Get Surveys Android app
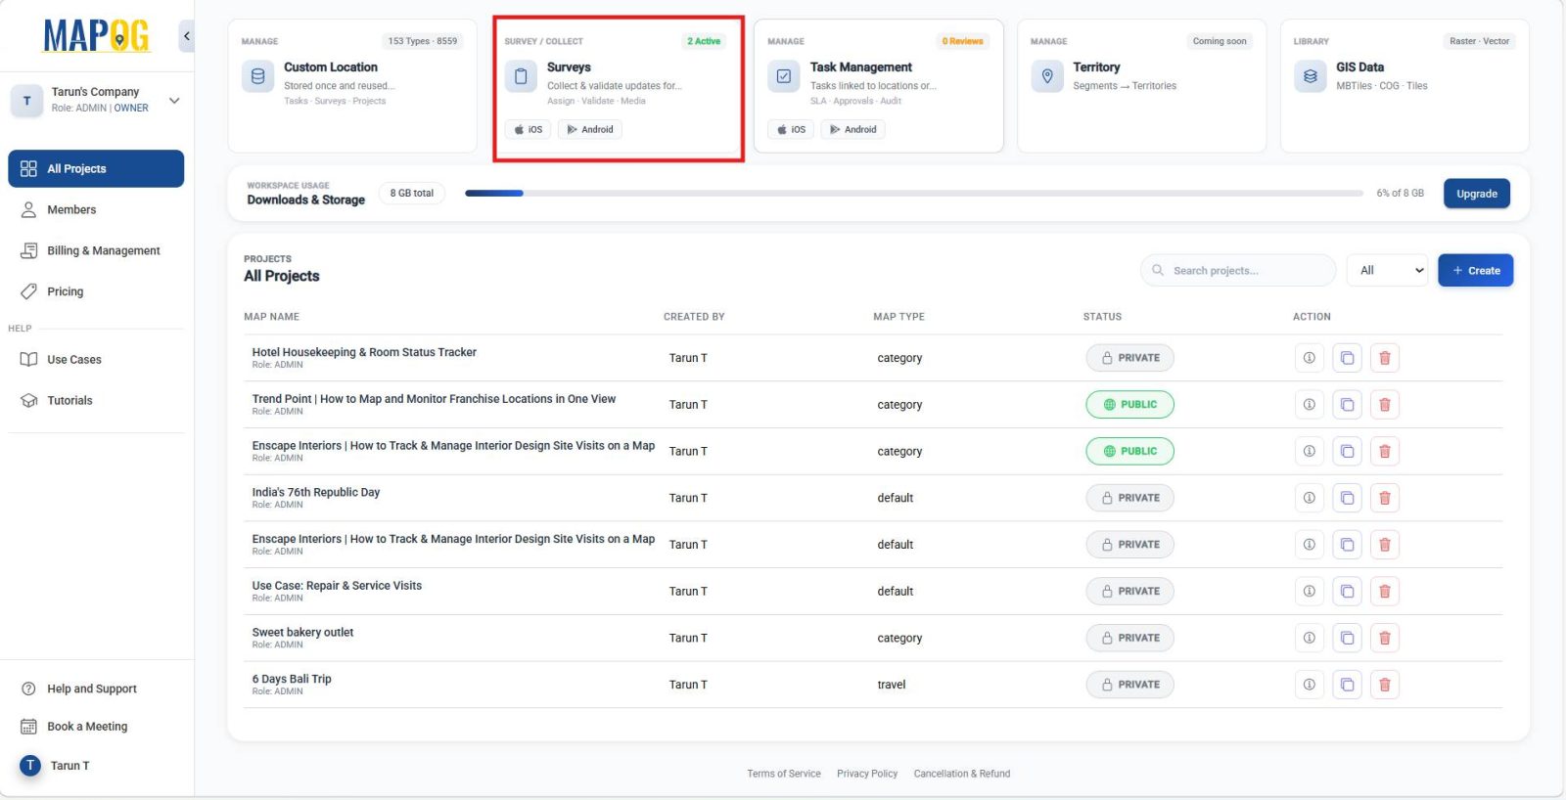The height and width of the screenshot is (800, 1566). [590, 129]
